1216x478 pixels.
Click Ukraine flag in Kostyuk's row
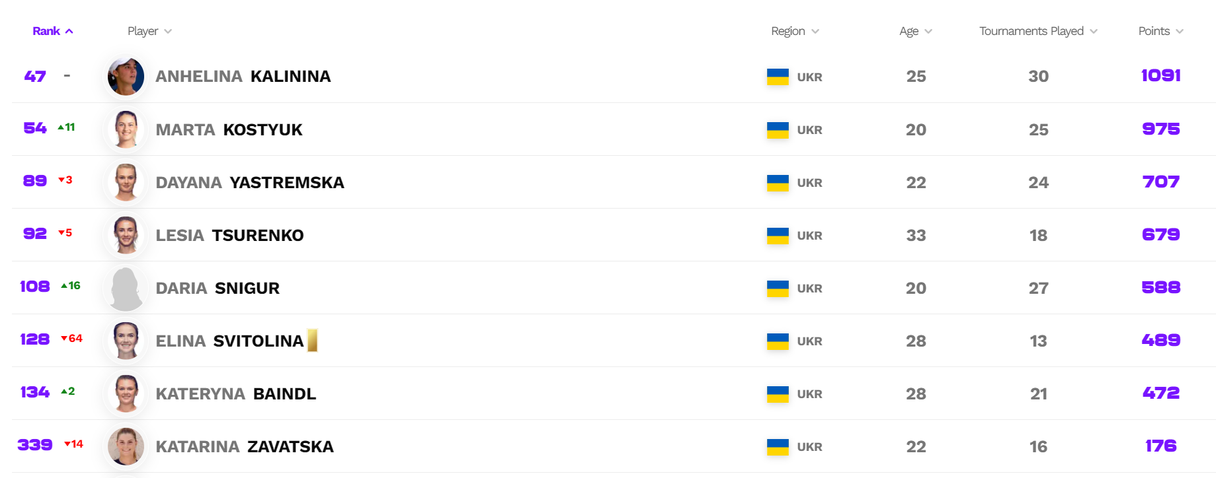tap(778, 129)
